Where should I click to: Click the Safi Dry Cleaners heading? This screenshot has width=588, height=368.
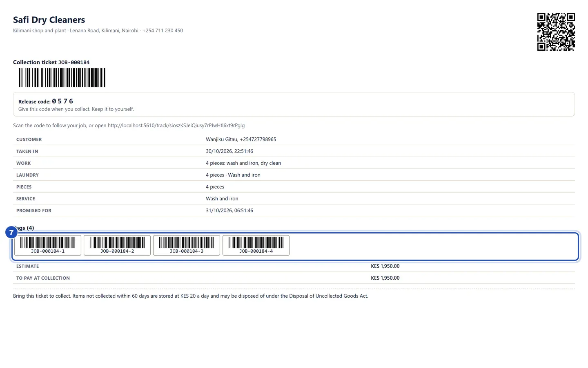(49, 20)
